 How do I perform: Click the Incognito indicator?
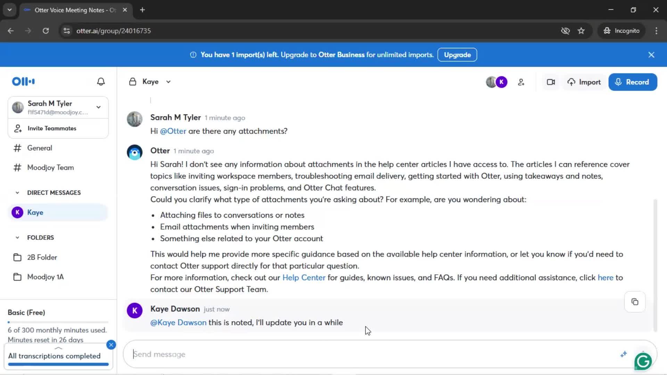click(x=621, y=31)
